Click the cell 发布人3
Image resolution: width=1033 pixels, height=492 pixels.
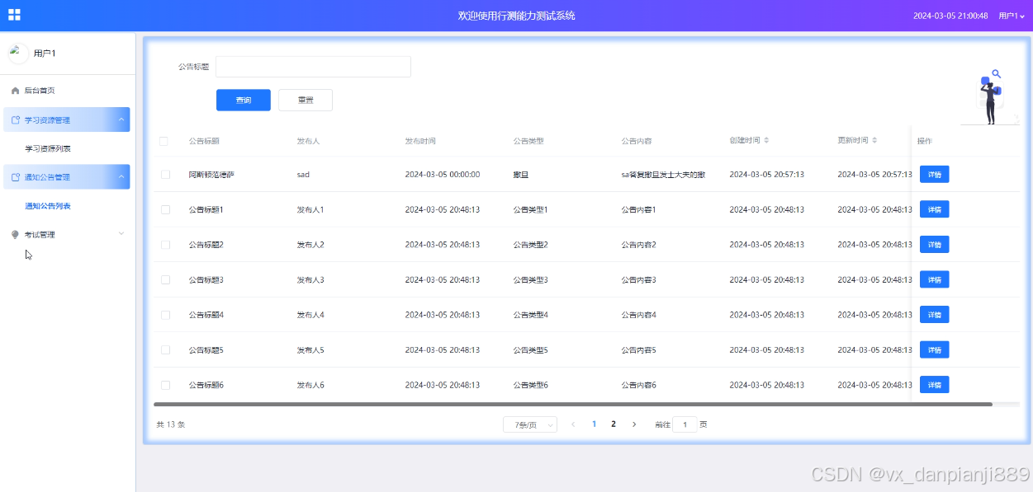[310, 280]
